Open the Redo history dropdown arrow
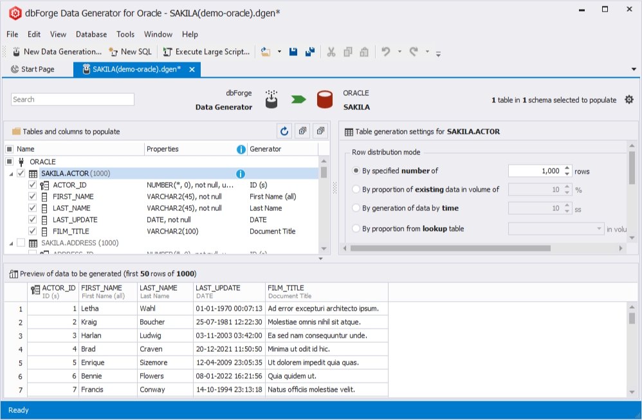 (x=427, y=51)
